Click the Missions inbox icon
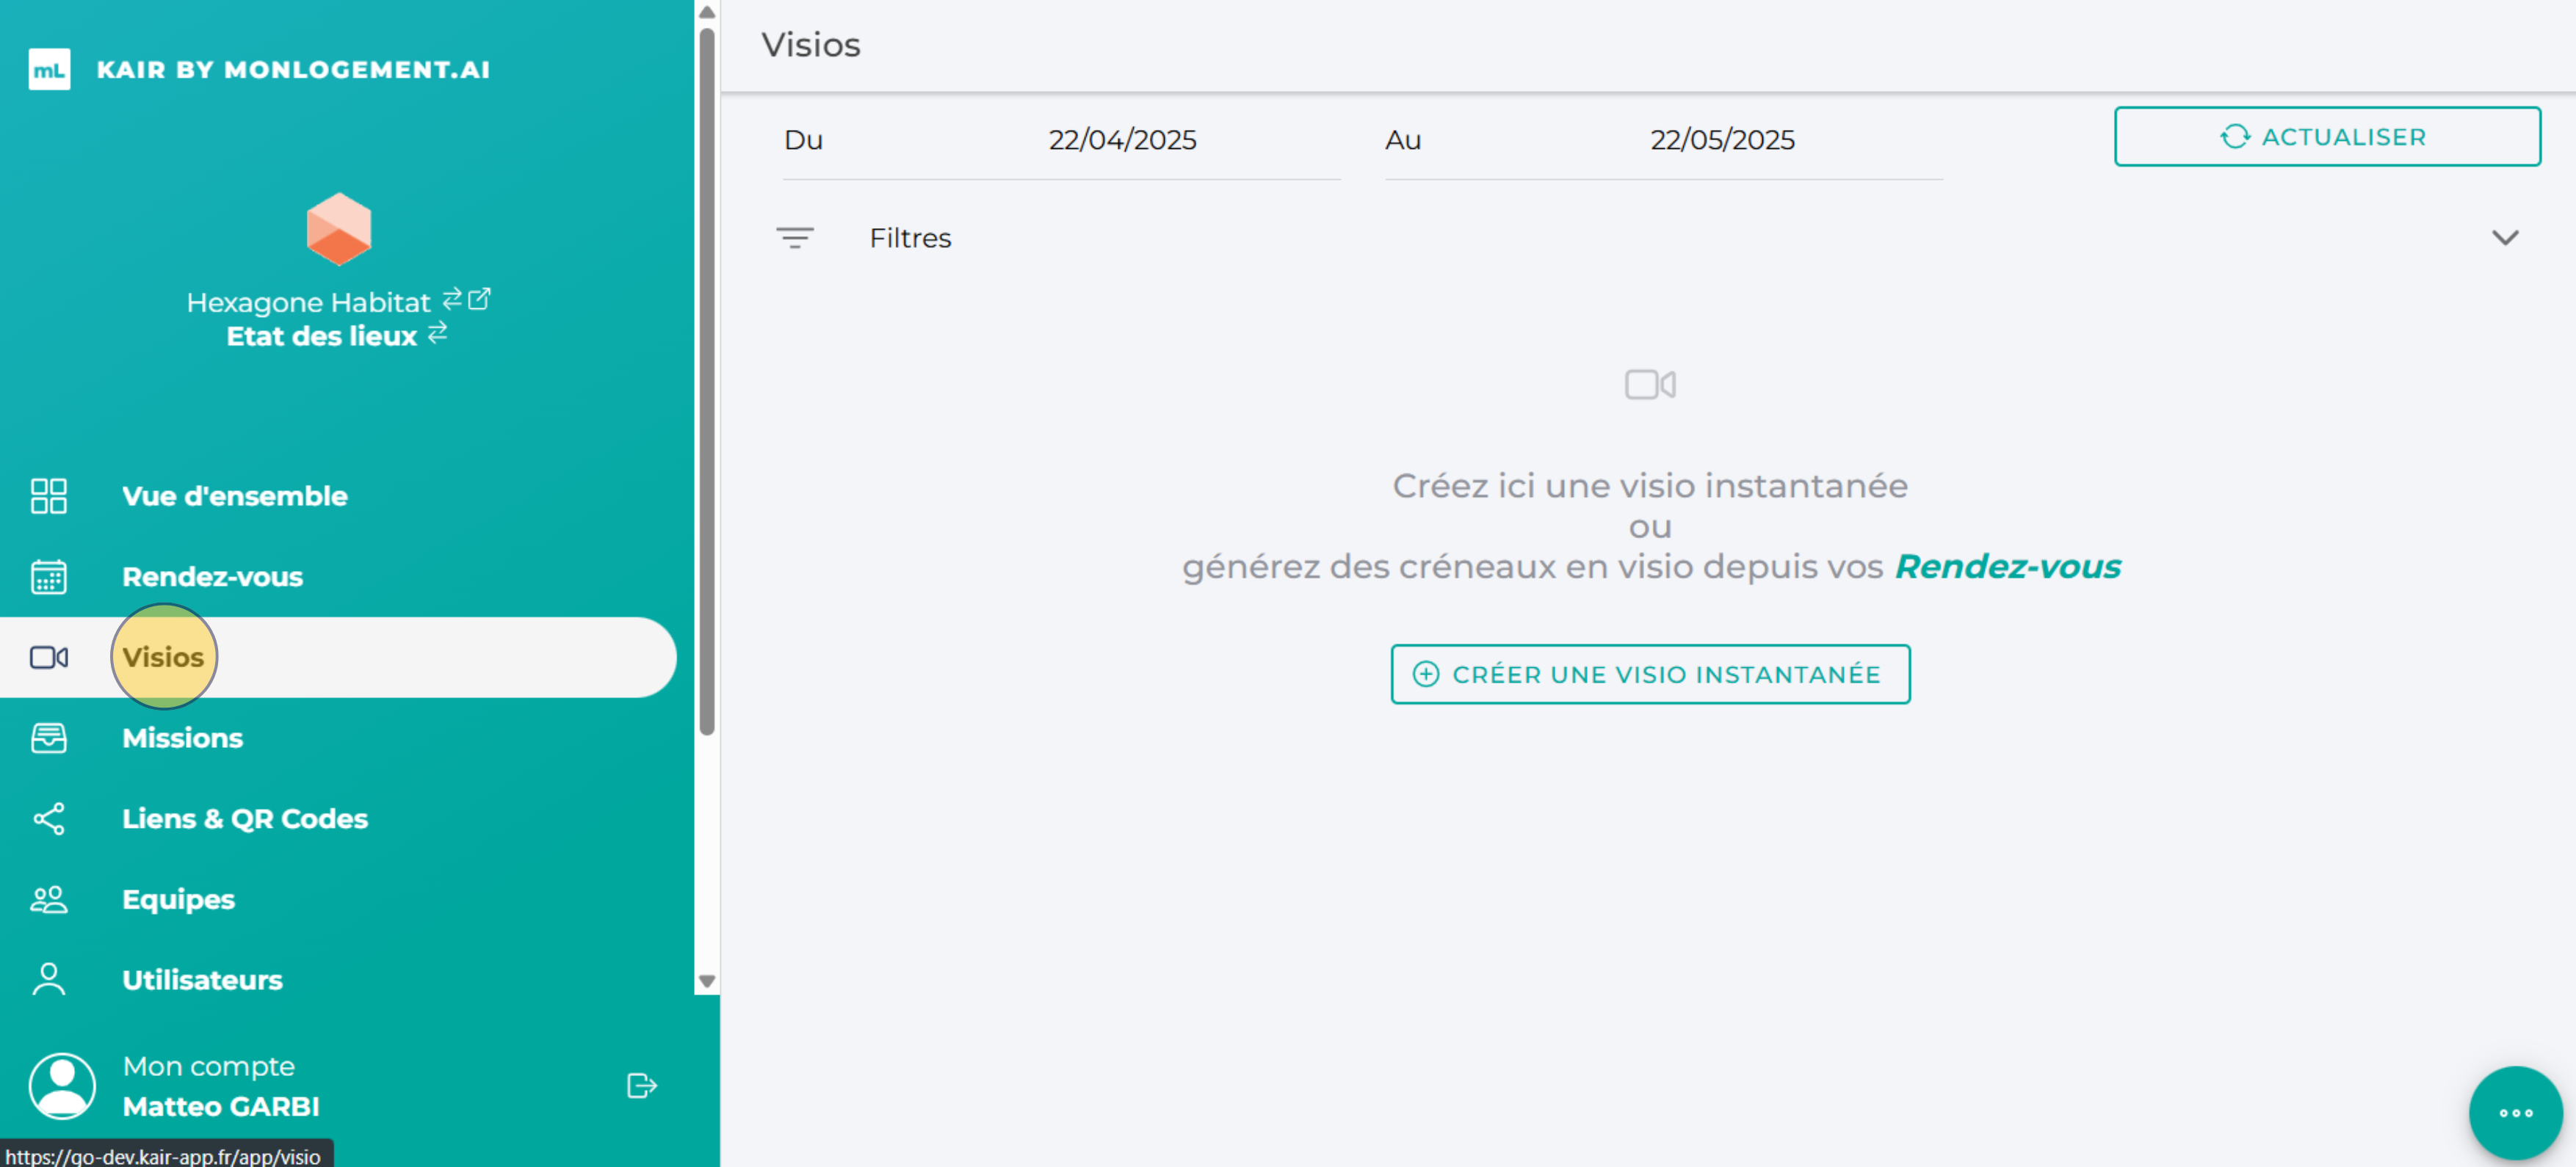This screenshot has height=1167, width=2576. click(x=47, y=738)
